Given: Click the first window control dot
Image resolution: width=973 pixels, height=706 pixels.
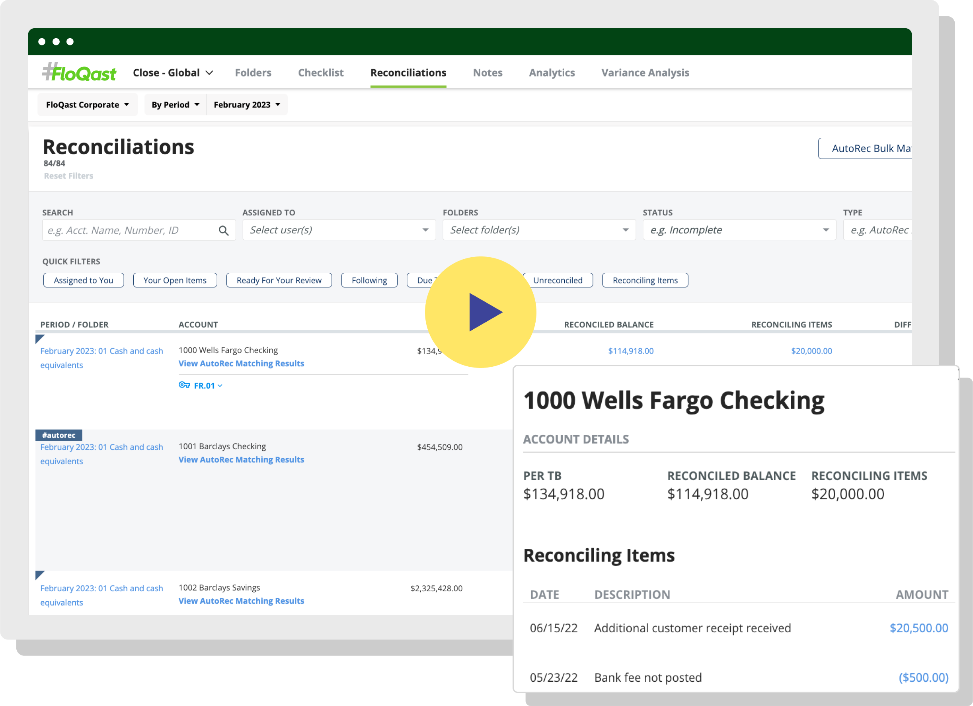Looking at the screenshot, I should (42, 42).
